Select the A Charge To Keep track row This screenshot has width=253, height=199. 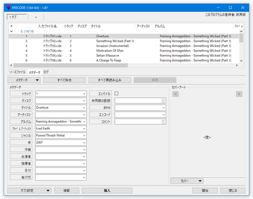pyautogui.click(x=124, y=60)
